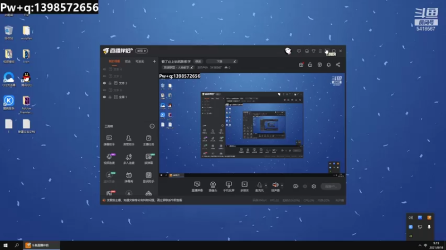Click the funnel-shaped icon in title bar
This screenshot has width=446, height=250.
click(313, 51)
